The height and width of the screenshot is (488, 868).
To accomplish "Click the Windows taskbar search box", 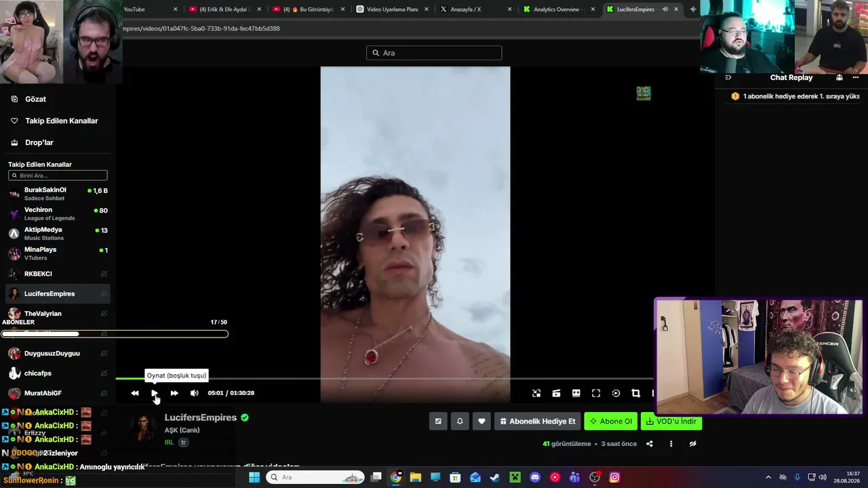I will [316, 477].
